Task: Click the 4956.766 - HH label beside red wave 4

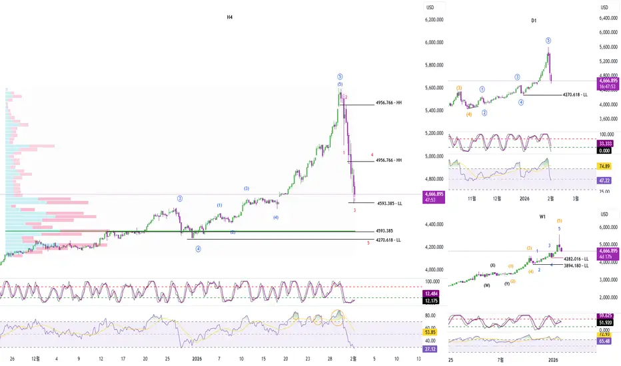Action: (388, 160)
